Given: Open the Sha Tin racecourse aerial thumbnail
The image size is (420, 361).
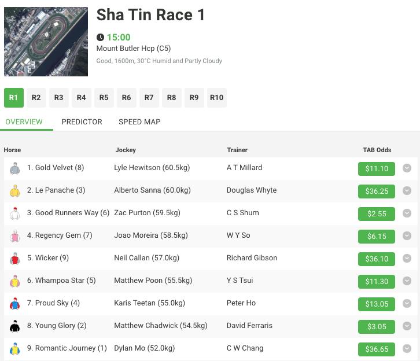Looking at the screenshot, I should click(46, 42).
